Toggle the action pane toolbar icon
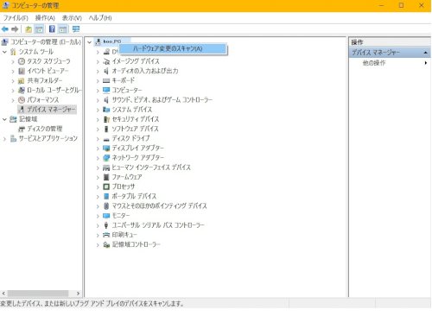The height and width of the screenshot is (316, 432). pos(63,29)
